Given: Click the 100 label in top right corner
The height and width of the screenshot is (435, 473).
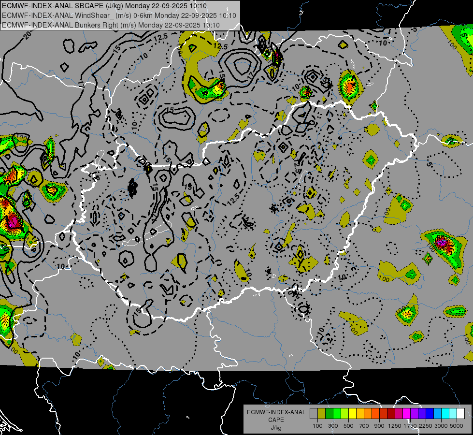Looking at the screenshot, I should [x=452, y=44].
